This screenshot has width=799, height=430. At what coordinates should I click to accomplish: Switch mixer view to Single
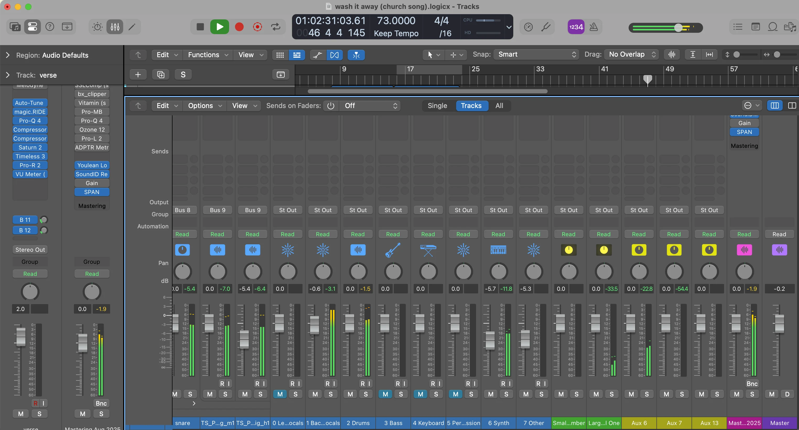pos(437,106)
